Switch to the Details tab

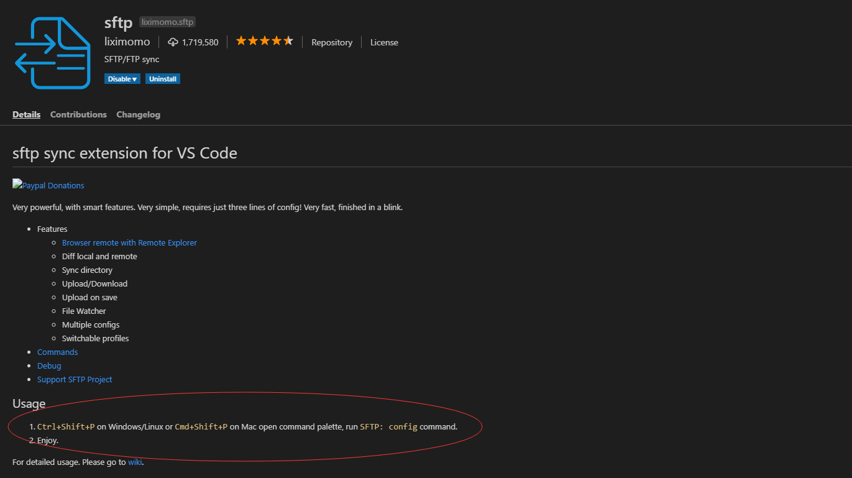(26, 114)
